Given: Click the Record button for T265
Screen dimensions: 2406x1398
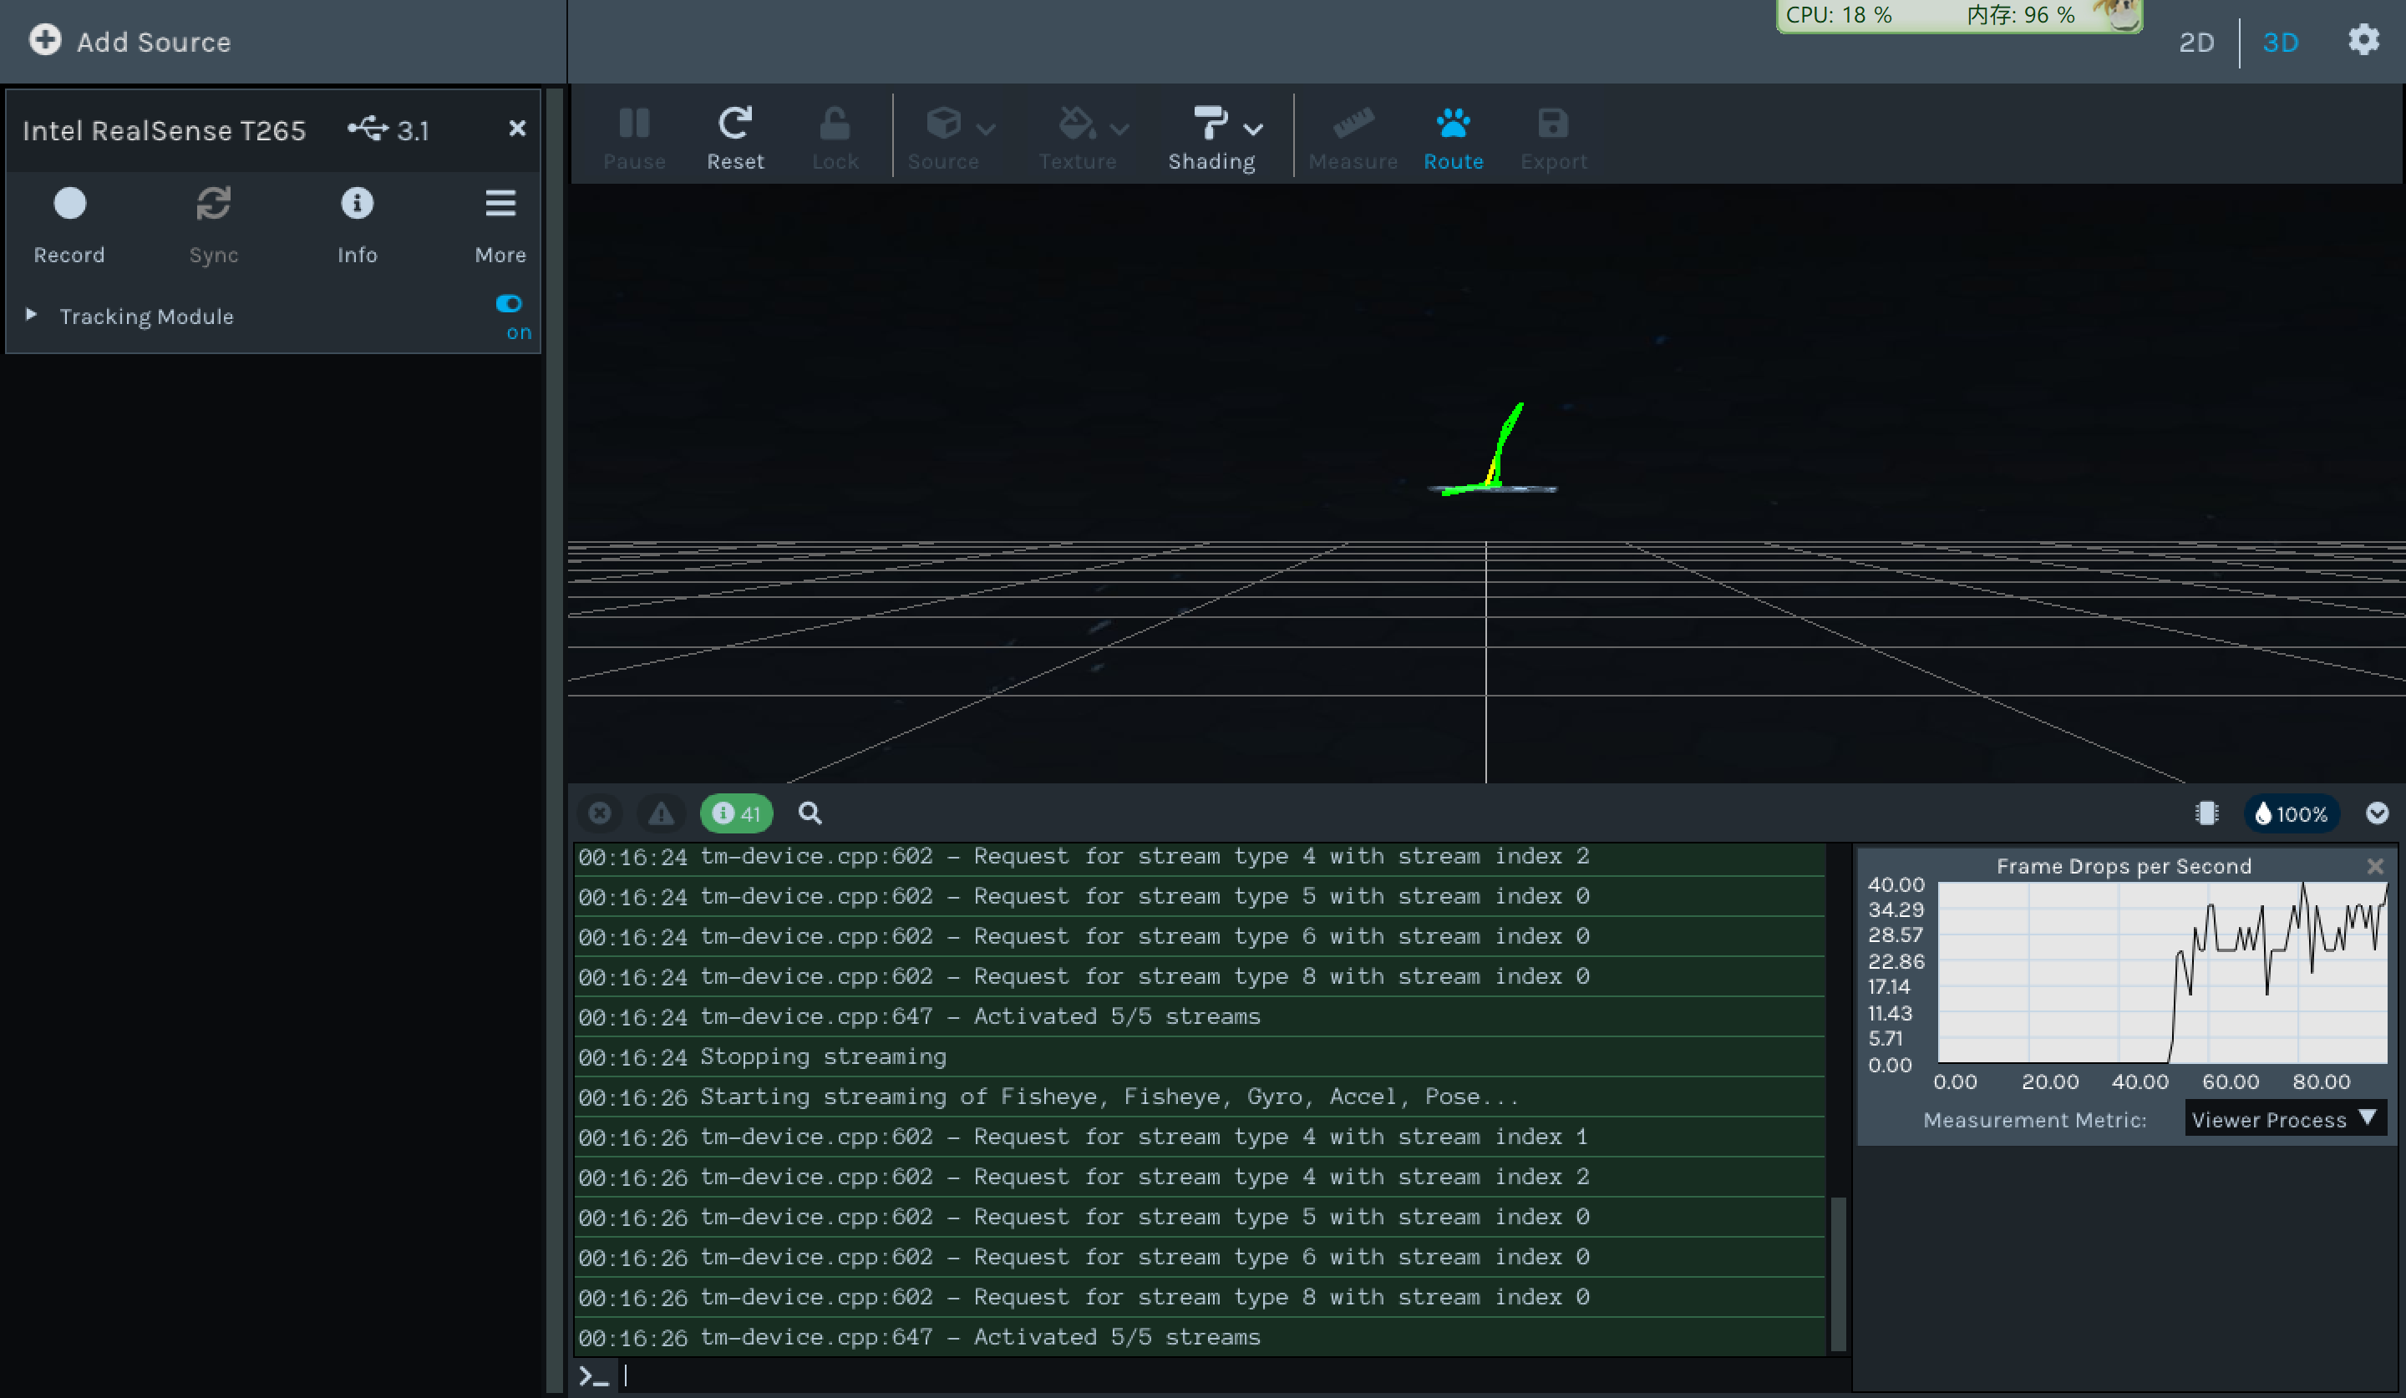Looking at the screenshot, I should tap(69, 205).
